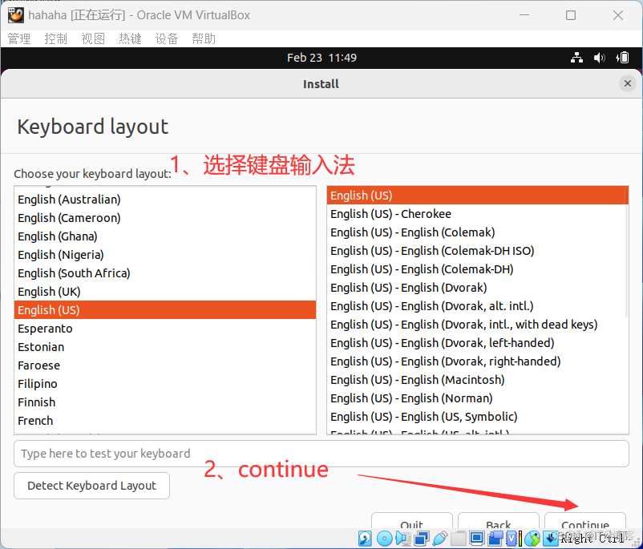Screen dimensions: 643x549
Task: Click Detect Keyboard Layout
Action: 91,485
